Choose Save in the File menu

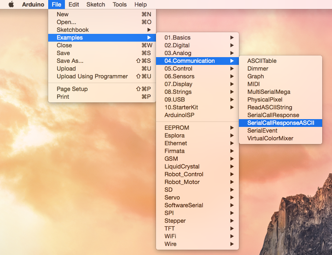102,53
